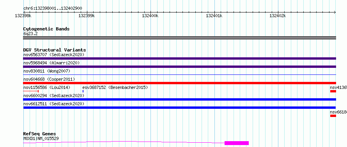Click the partially visible nsv41365 label
The image size is (347, 147).
(338, 87)
